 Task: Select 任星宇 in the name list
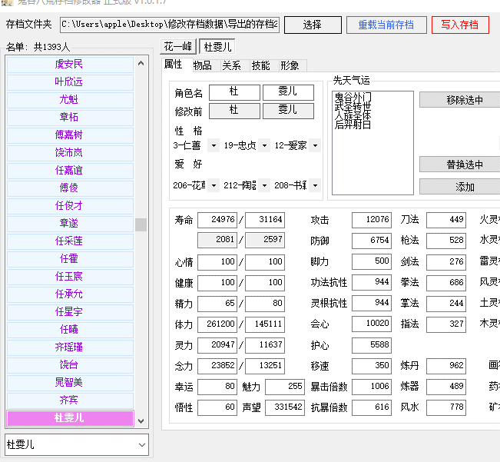[70, 312]
